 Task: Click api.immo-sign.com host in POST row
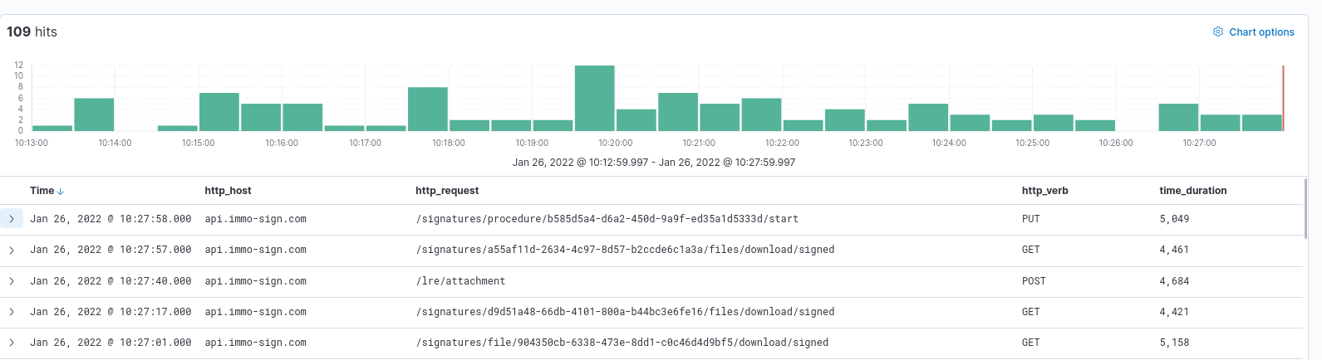pyautogui.click(x=255, y=281)
